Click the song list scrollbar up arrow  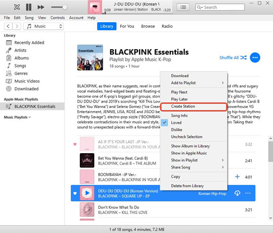tap(271, 138)
